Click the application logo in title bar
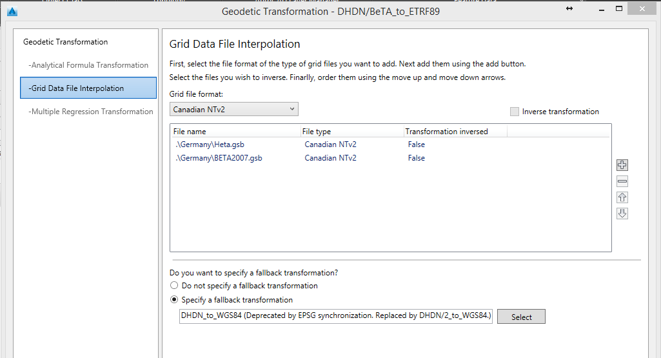The image size is (661, 358). [x=12, y=12]
